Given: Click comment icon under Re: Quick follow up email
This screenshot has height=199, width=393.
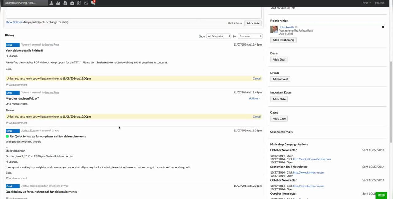Looking at the screenshot, I should tap(7, 178).
